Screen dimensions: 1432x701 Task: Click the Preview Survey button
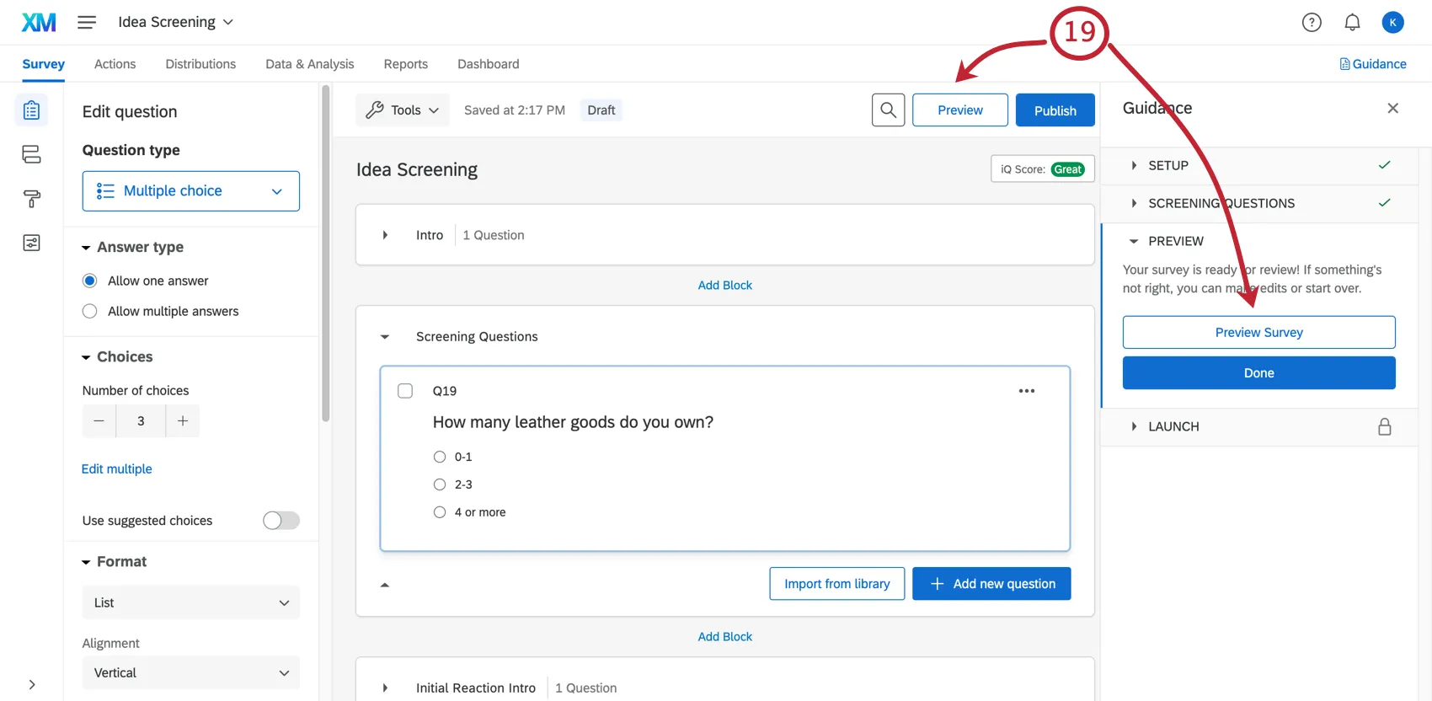[1258, 333]
